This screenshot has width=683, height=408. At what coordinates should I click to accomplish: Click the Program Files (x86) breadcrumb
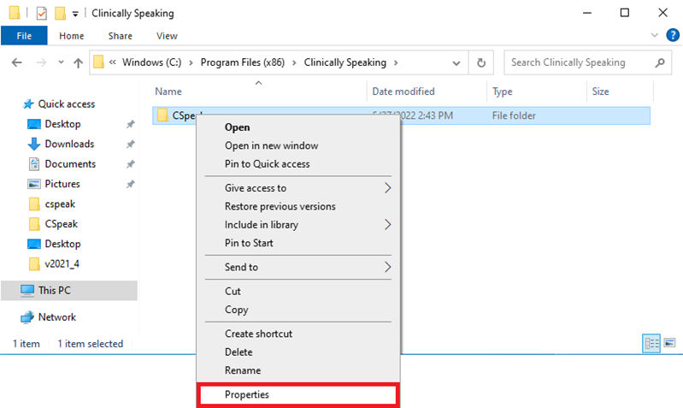click(243, 62)
